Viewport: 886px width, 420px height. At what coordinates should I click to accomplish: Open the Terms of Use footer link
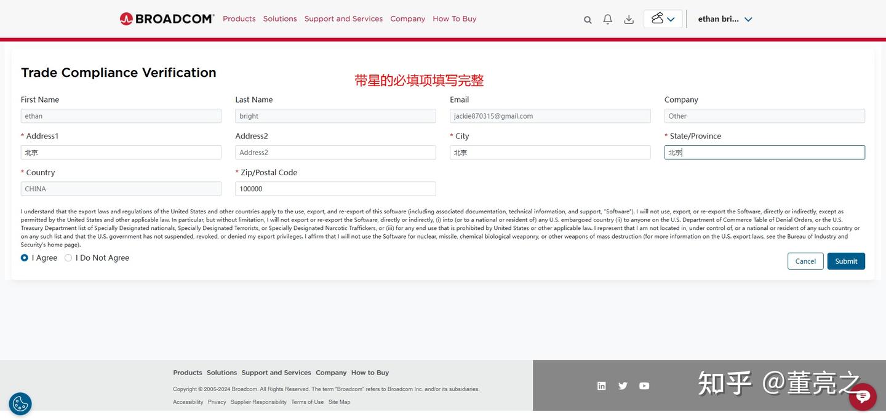[x=307, y=402]
